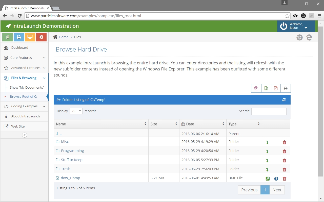Launch dow_1.bmp with green open icon
The height and width of the screenshot is (202, 324).
pyautogui.click(x=268, y=179)
